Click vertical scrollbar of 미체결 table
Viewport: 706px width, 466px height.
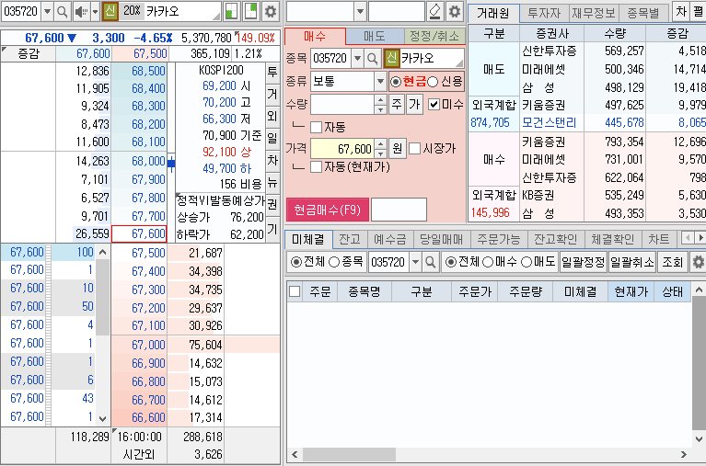click(699, 364)
